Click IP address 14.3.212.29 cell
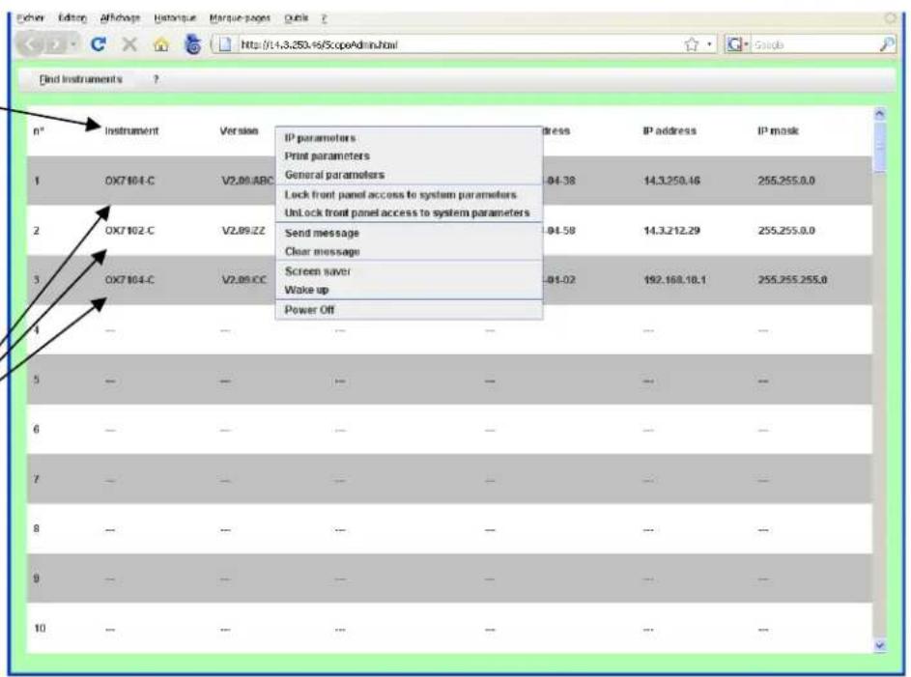This screenshot has width=911, height=677. [x=671, y=231]
